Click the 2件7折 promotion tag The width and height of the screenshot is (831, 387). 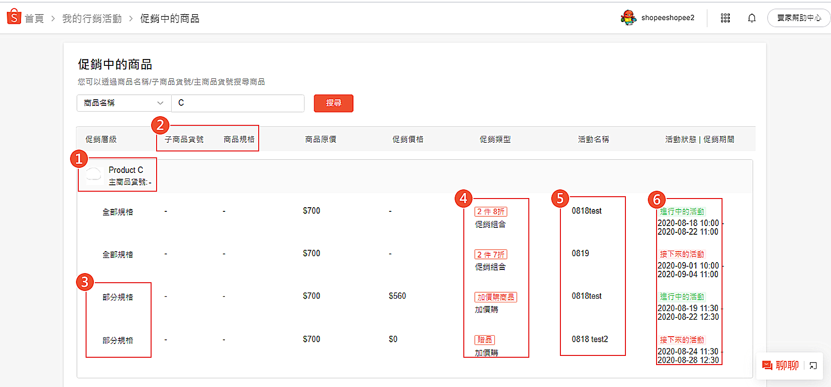click(x=491, y=254)
